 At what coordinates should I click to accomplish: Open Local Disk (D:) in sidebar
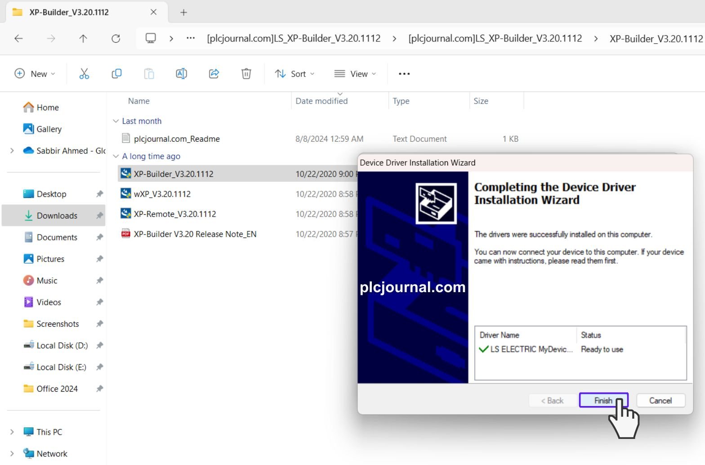pyautogui.click(x=62, y=345)
